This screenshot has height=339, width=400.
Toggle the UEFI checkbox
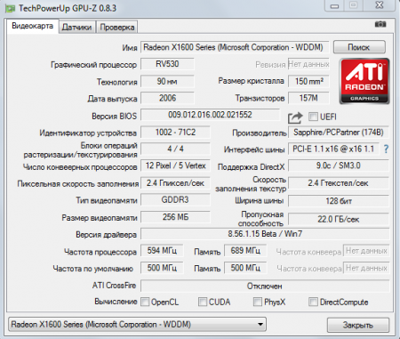coord(313,117)
